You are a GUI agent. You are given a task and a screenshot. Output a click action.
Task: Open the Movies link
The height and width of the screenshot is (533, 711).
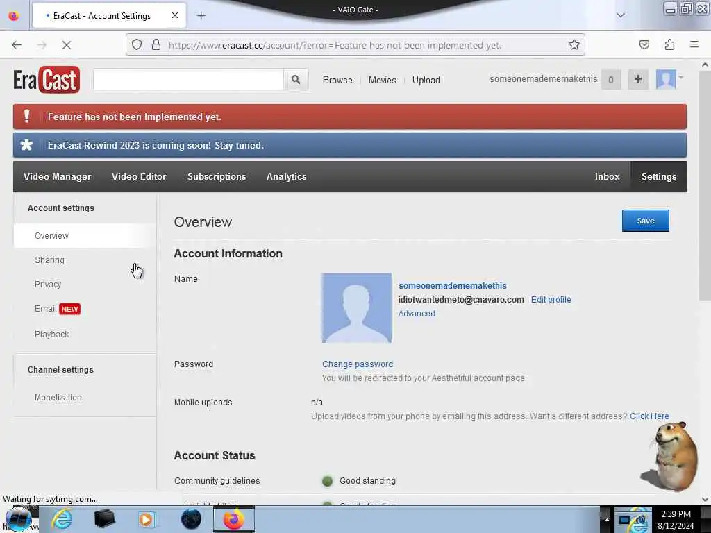tap(383, 81)
